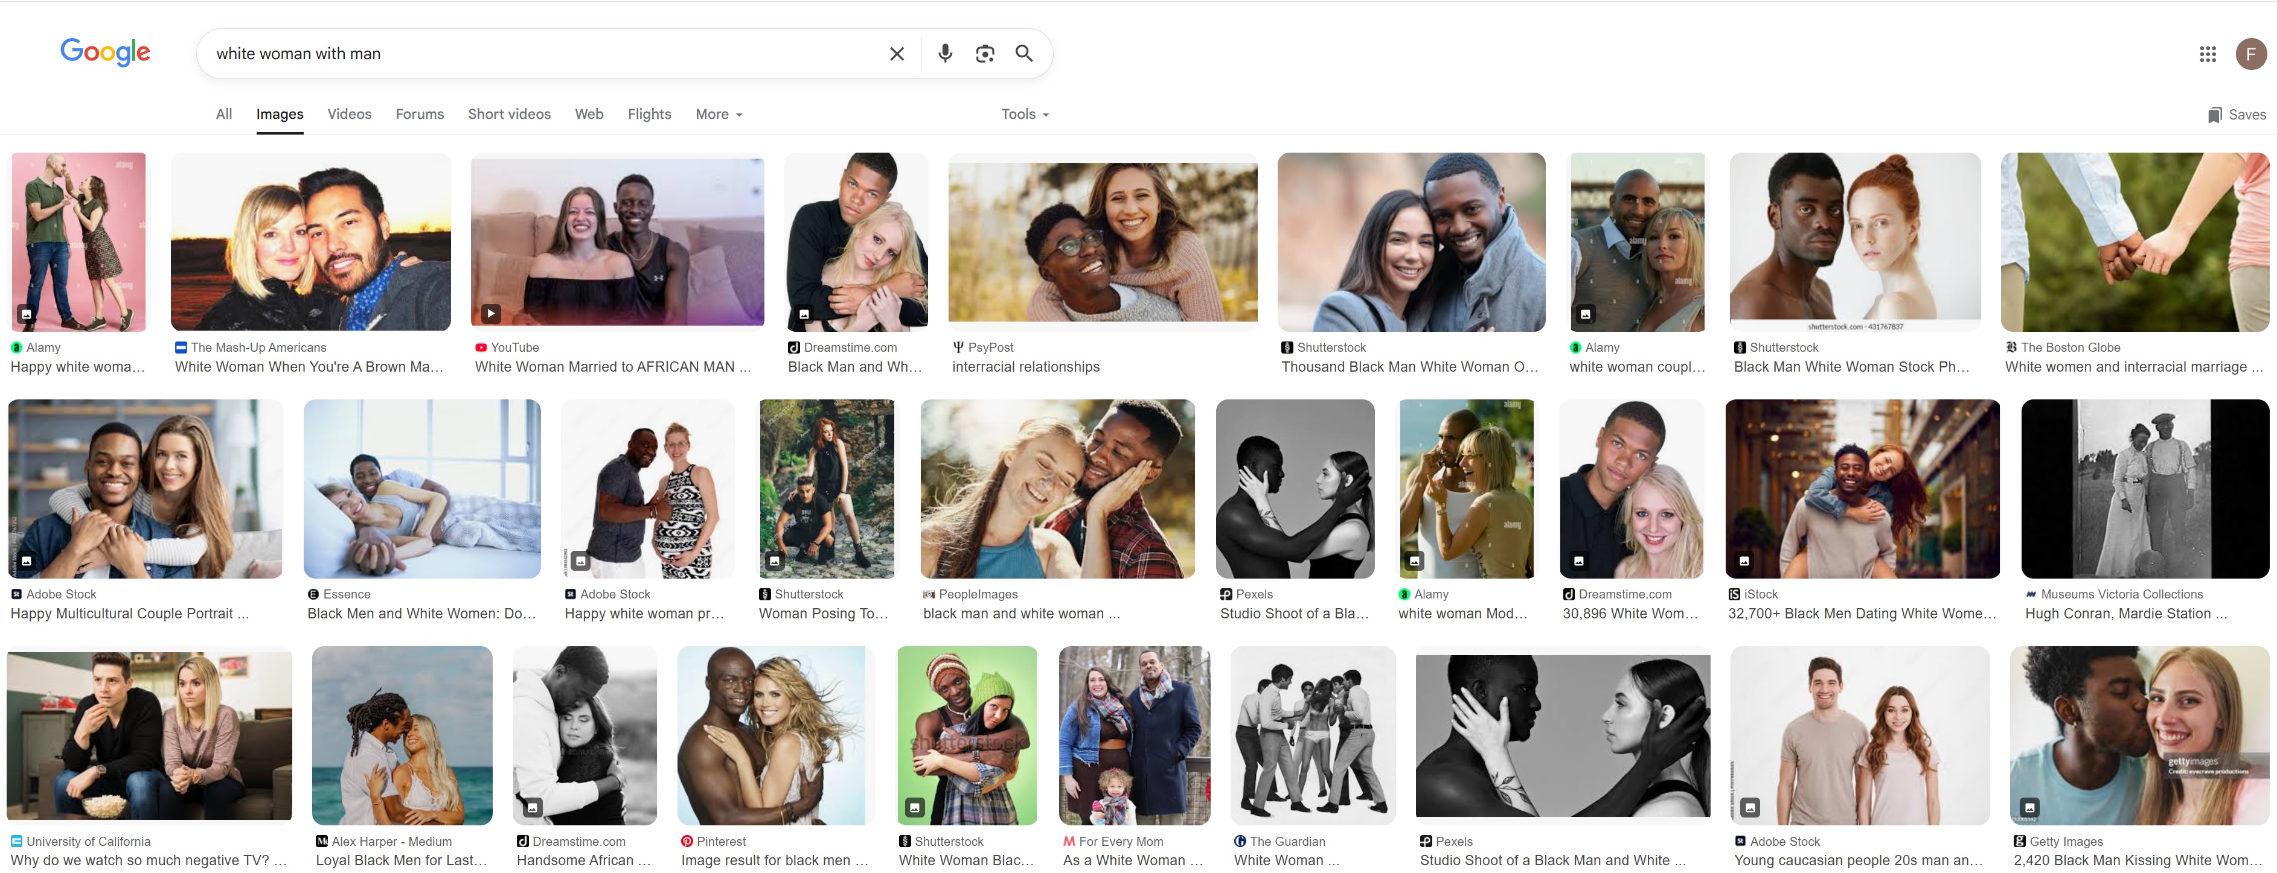Click 'Why do we watch so much negative TV?' link
This screenshot has width=2277, height=873.
point(149,860)
